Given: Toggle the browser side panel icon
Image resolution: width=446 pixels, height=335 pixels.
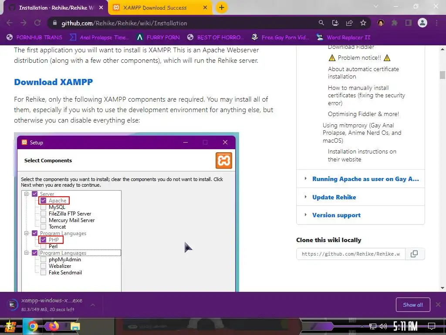Looking at the screenshot, I should [409, 23].
